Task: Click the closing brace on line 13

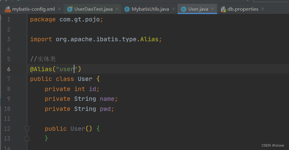Action: pos(47,138)
